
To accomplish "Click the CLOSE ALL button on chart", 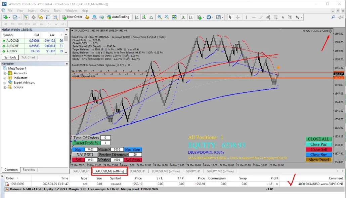I will click(x=318, y=139).
